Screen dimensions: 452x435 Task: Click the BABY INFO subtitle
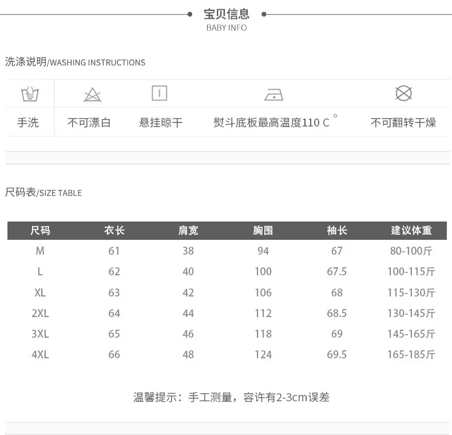pyautogui.click(x=227, y=27)
